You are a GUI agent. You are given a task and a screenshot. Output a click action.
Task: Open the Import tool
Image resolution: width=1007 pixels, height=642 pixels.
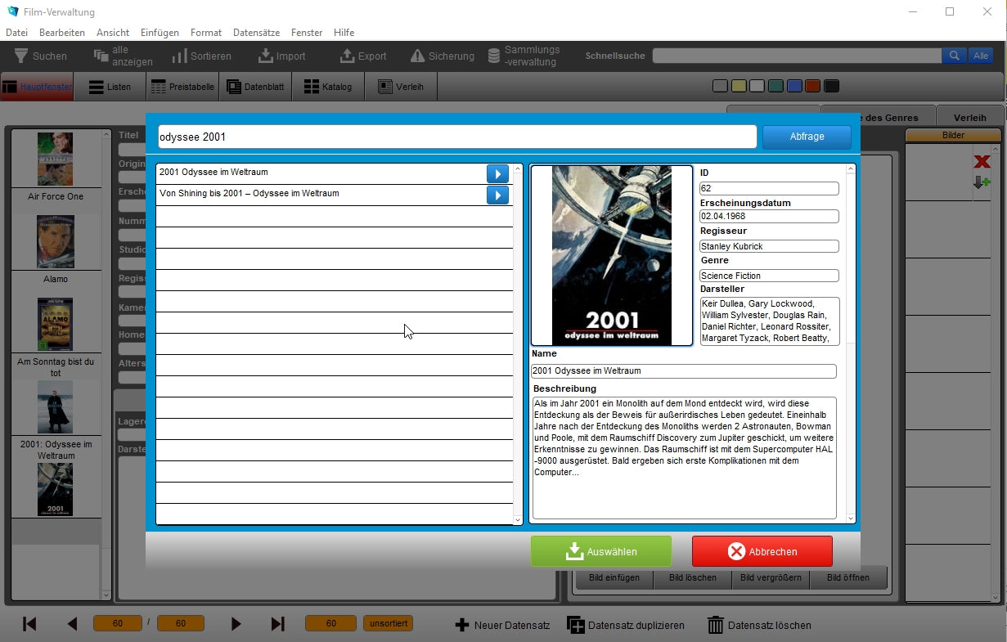266,56
